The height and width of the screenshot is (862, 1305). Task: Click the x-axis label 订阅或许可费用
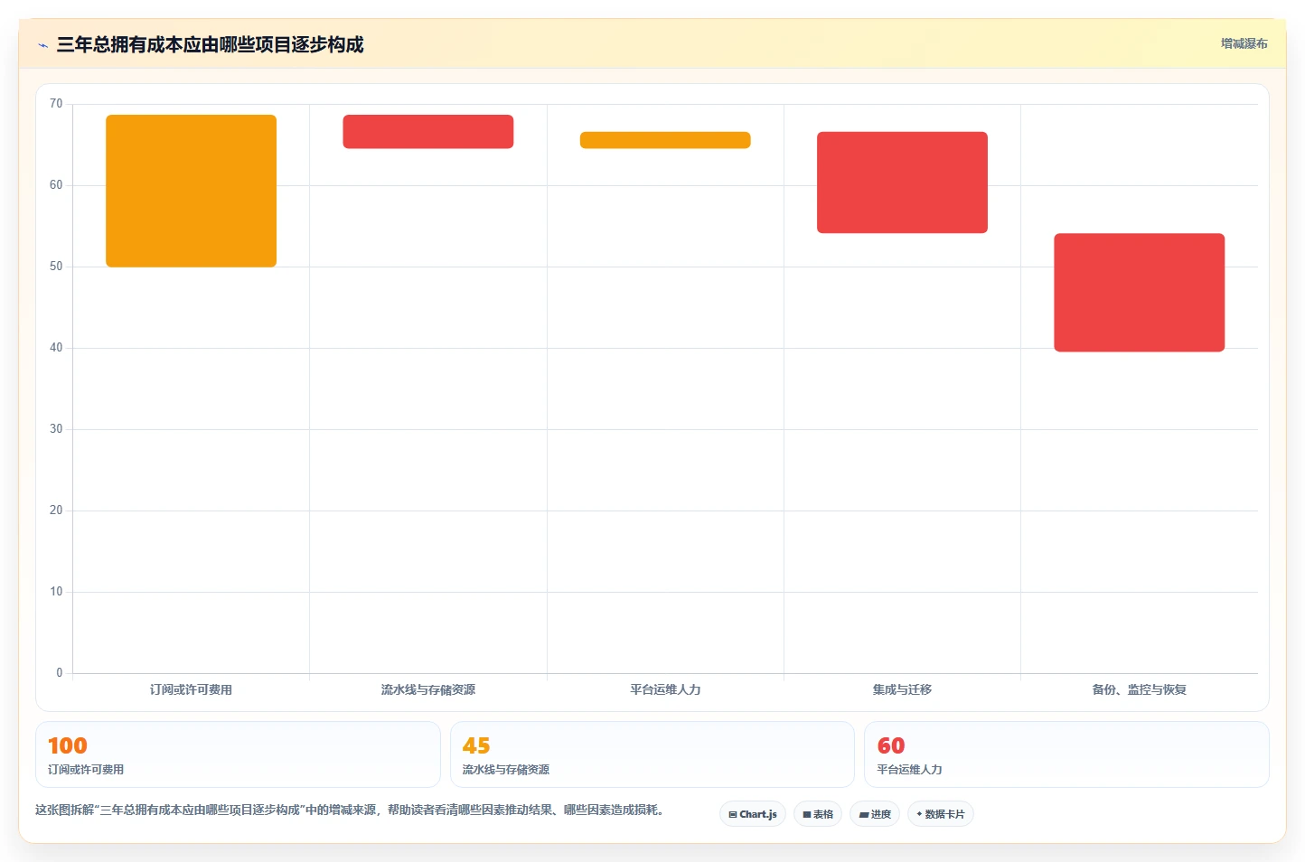pyautogui.click(x=191, y=689)
